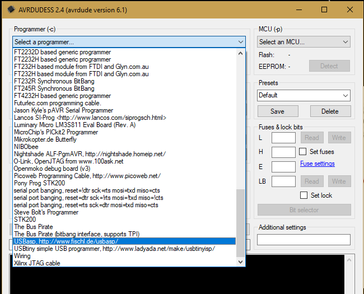The width and height of the screenshot is (364, 294).
Task: Click the console output scroll-up arrow
Action: click(x=349, y=260)
